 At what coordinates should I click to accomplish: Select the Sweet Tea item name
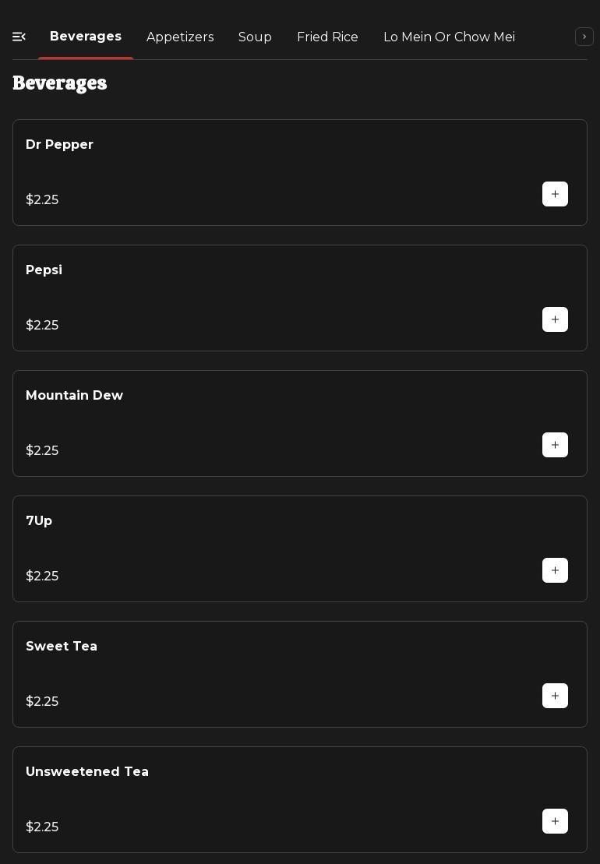[62, 647]
